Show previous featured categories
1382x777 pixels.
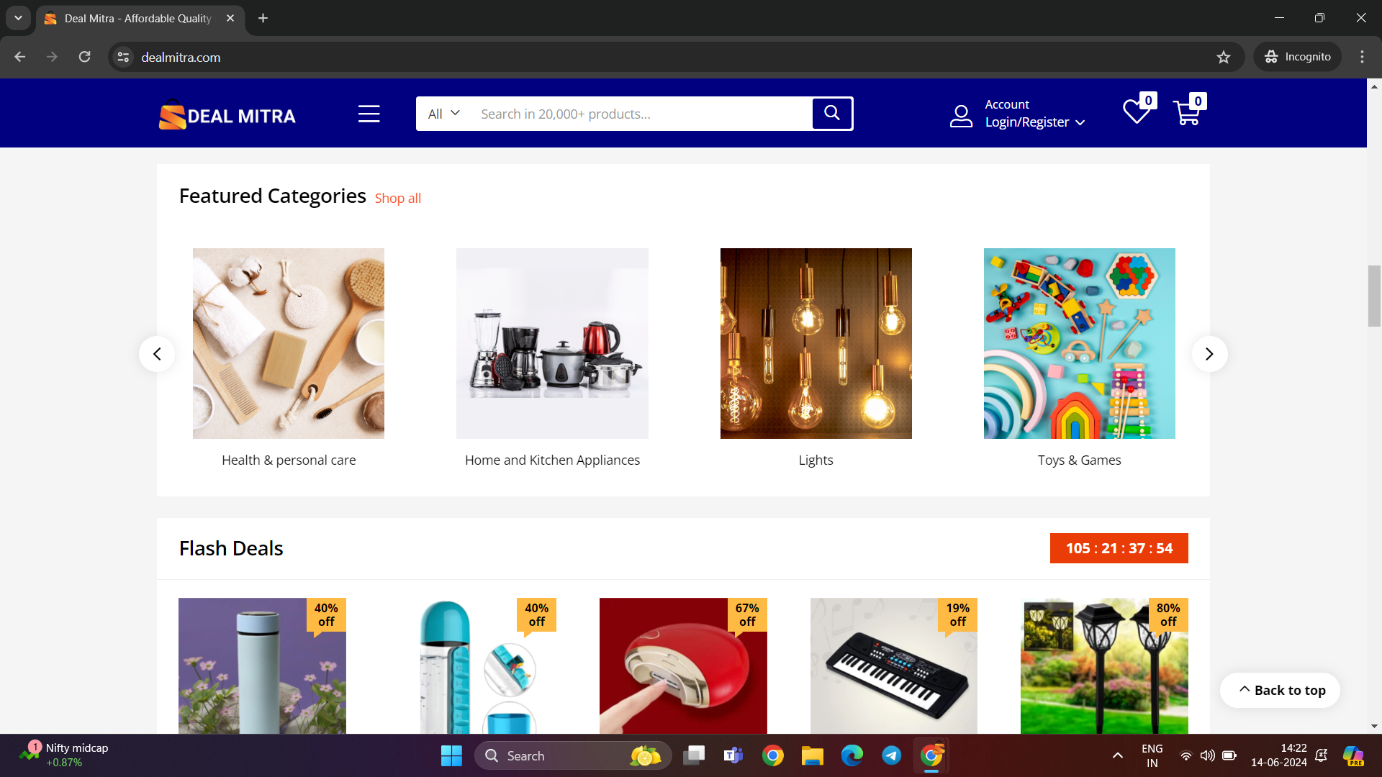click(157, 354)
